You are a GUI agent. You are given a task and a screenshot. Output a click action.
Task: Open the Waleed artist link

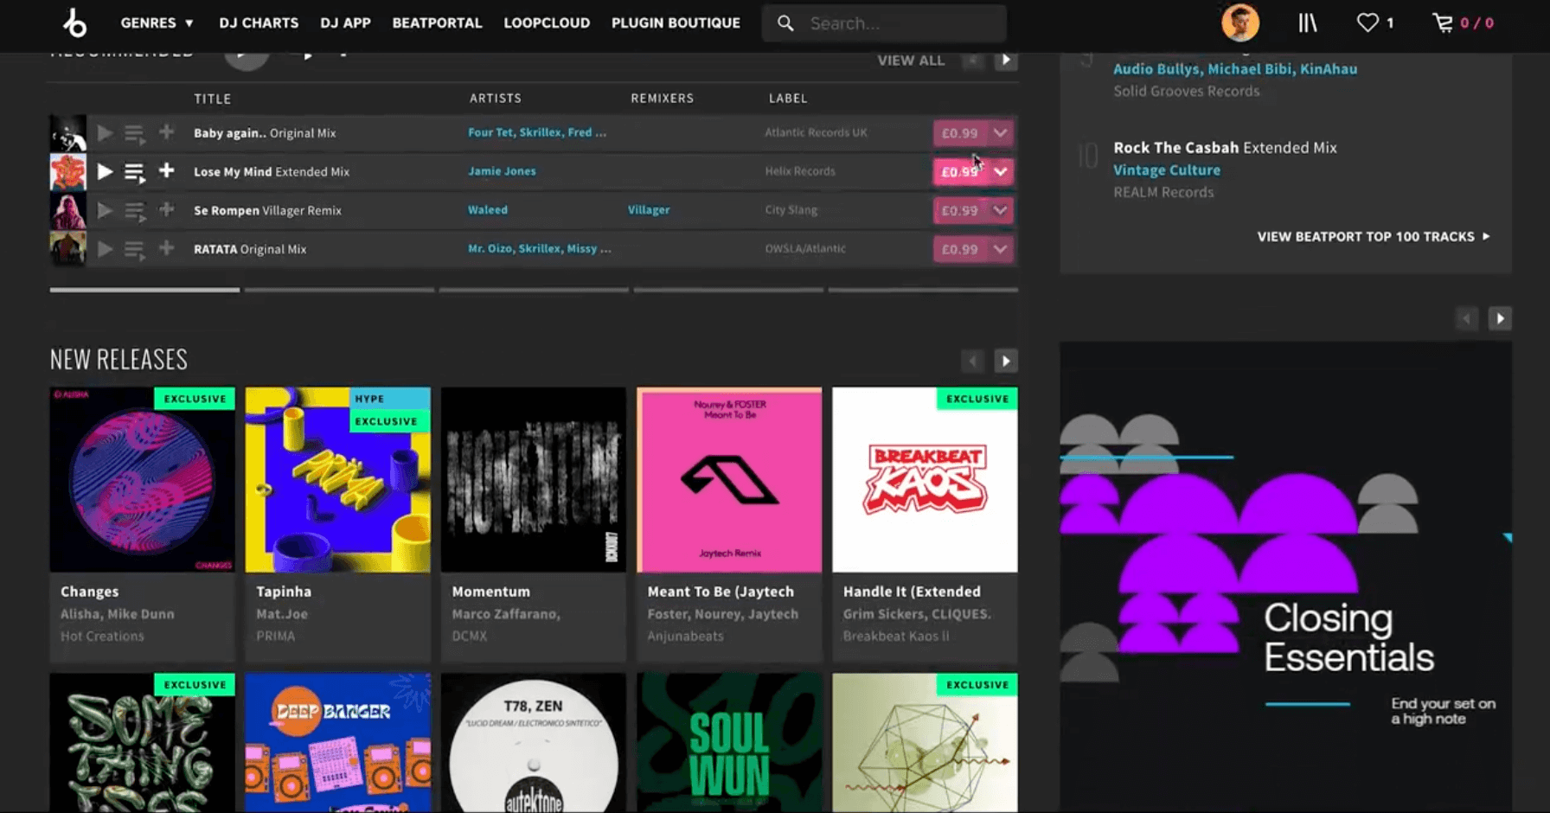coord(488,209)
